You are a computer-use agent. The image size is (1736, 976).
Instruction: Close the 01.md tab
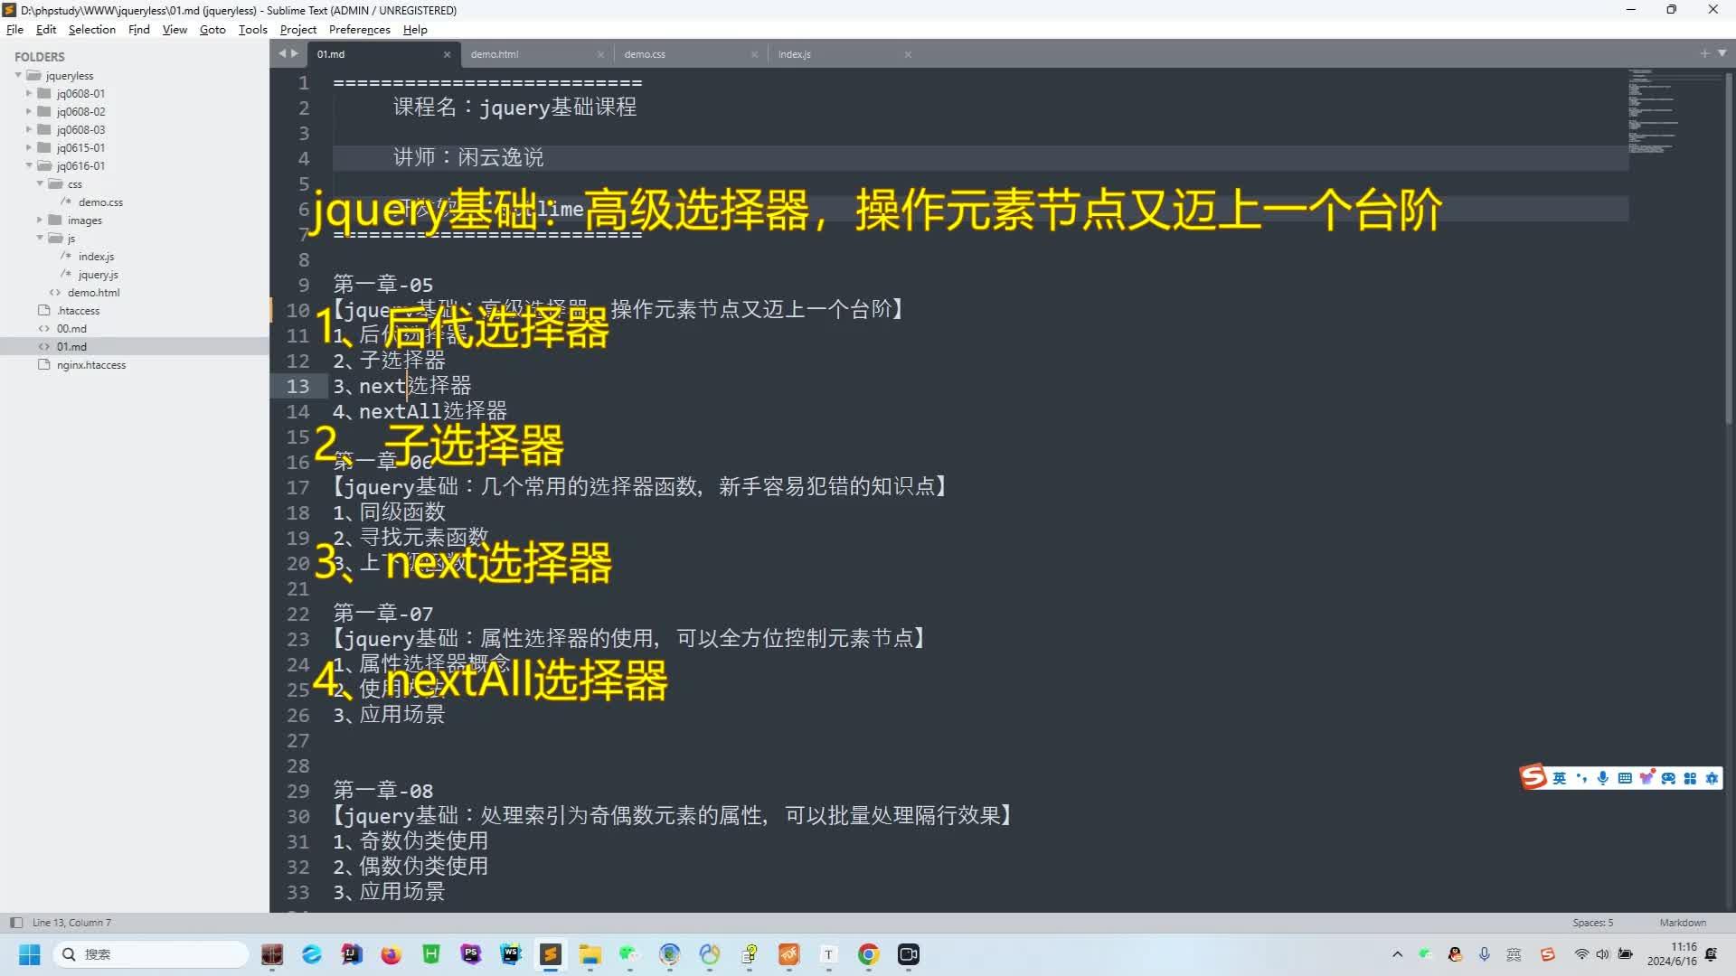click(x=447, y=54)
